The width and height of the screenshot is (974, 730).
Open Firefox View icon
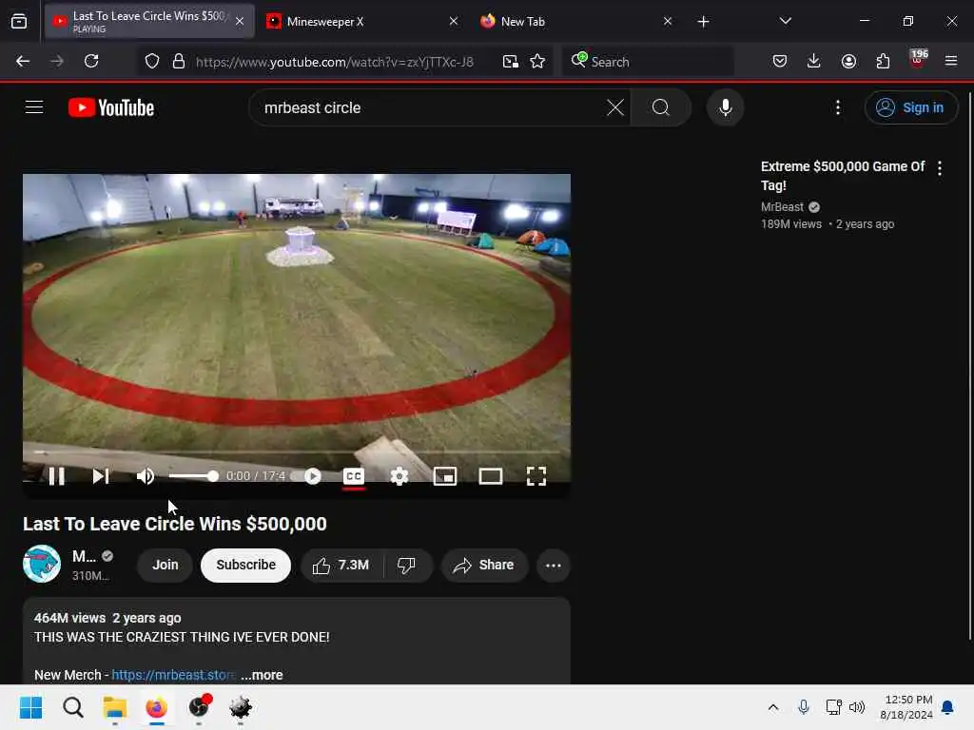click(19, 22)
